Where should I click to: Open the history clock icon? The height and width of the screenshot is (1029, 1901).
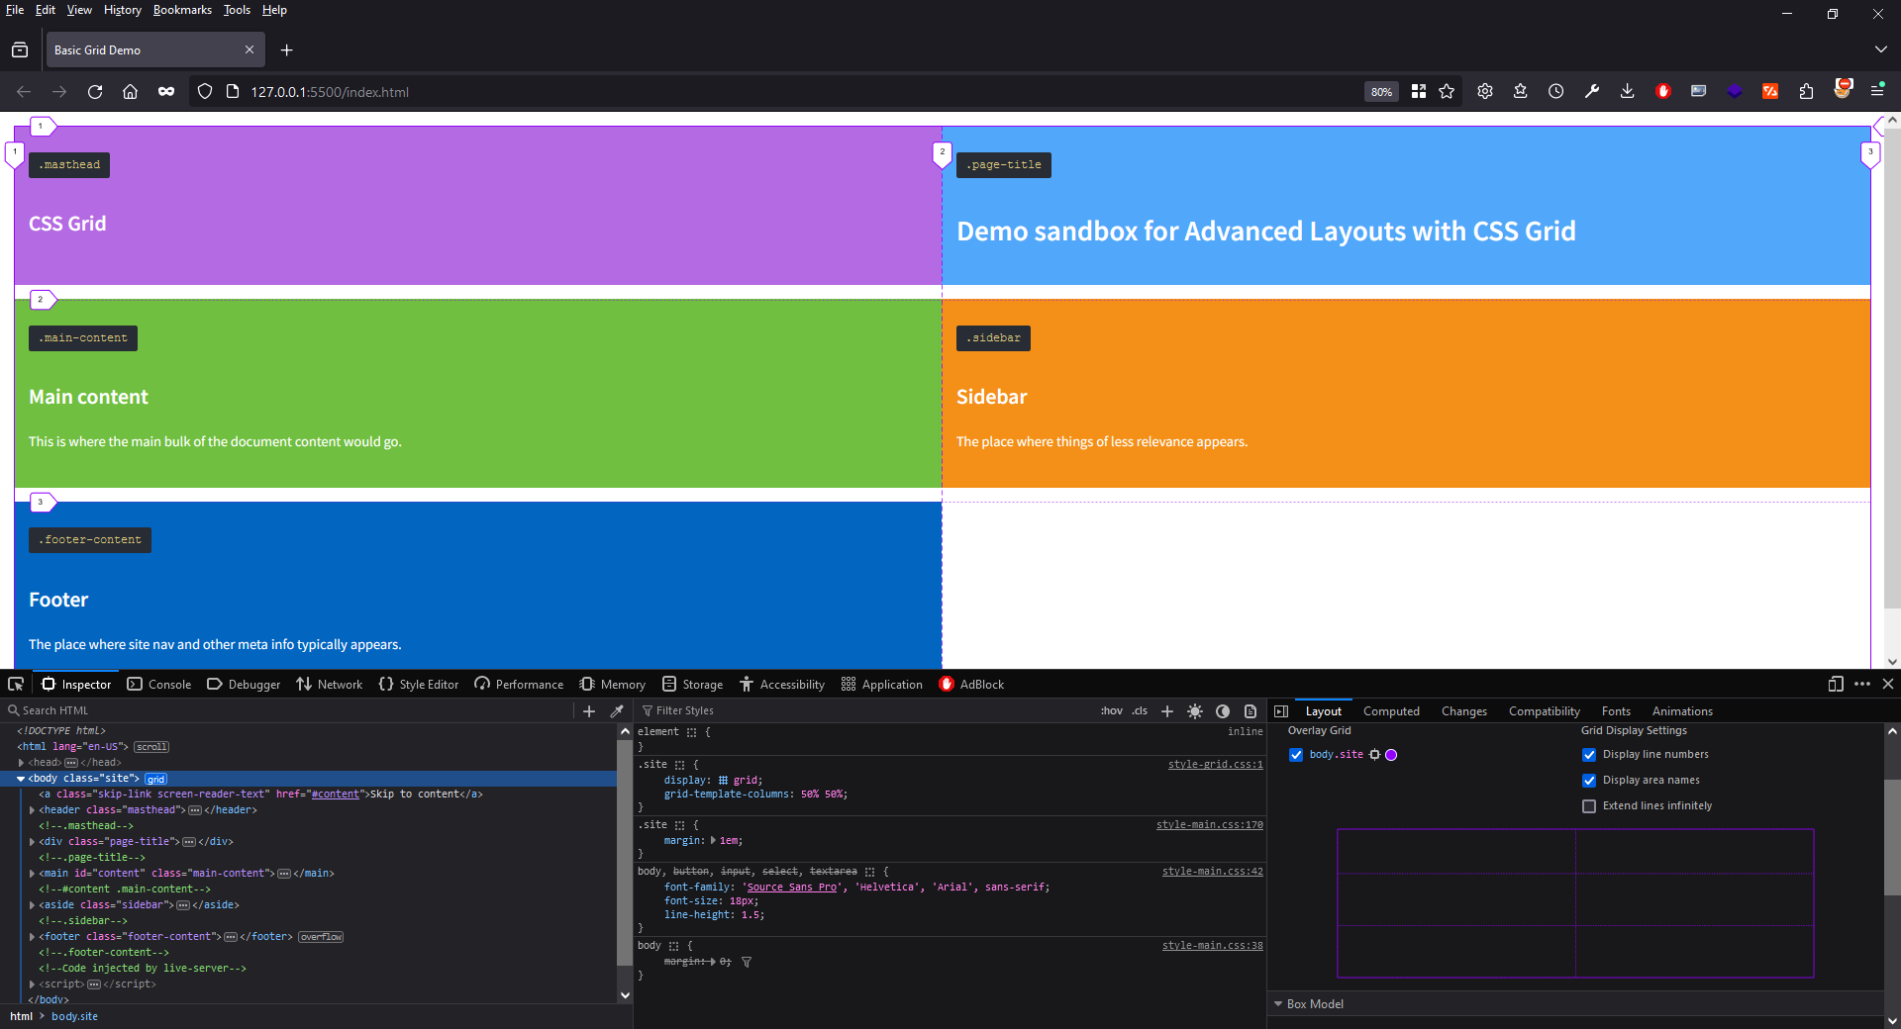1556,91
